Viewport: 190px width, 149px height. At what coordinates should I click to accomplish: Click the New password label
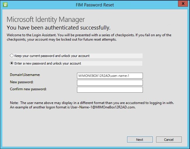pyautogui.click(x=22, y=82)
